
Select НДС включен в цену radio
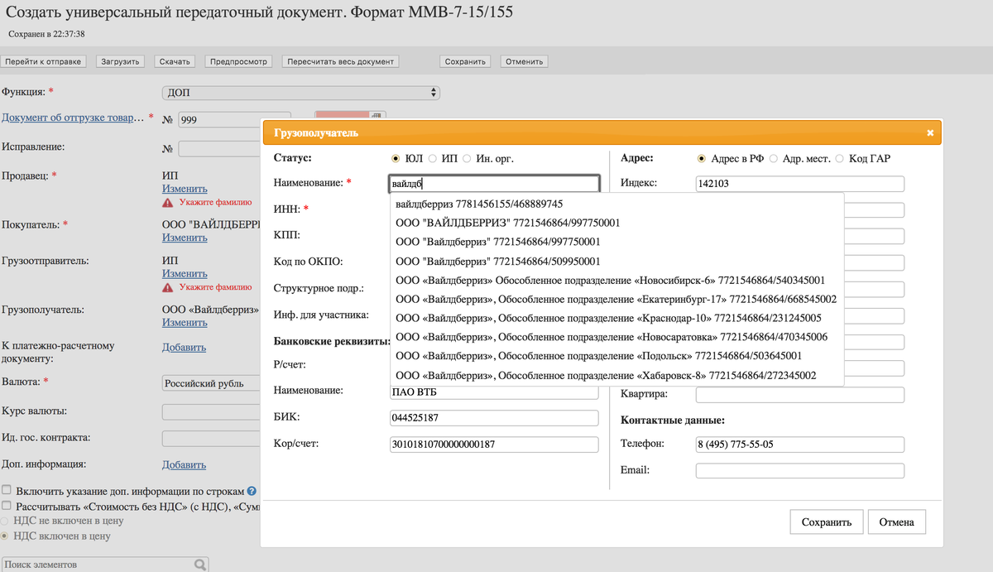[x=5, y=536]
